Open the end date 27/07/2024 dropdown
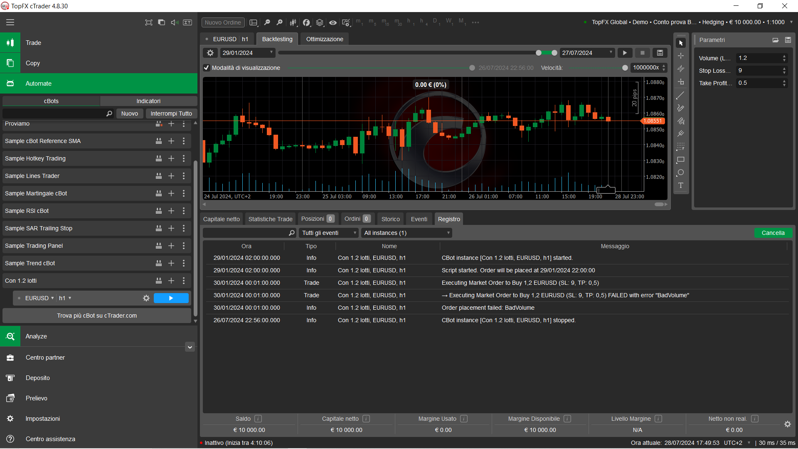This screenshot has height=449, width=798. pyautogui.click(x=587, y=53)
